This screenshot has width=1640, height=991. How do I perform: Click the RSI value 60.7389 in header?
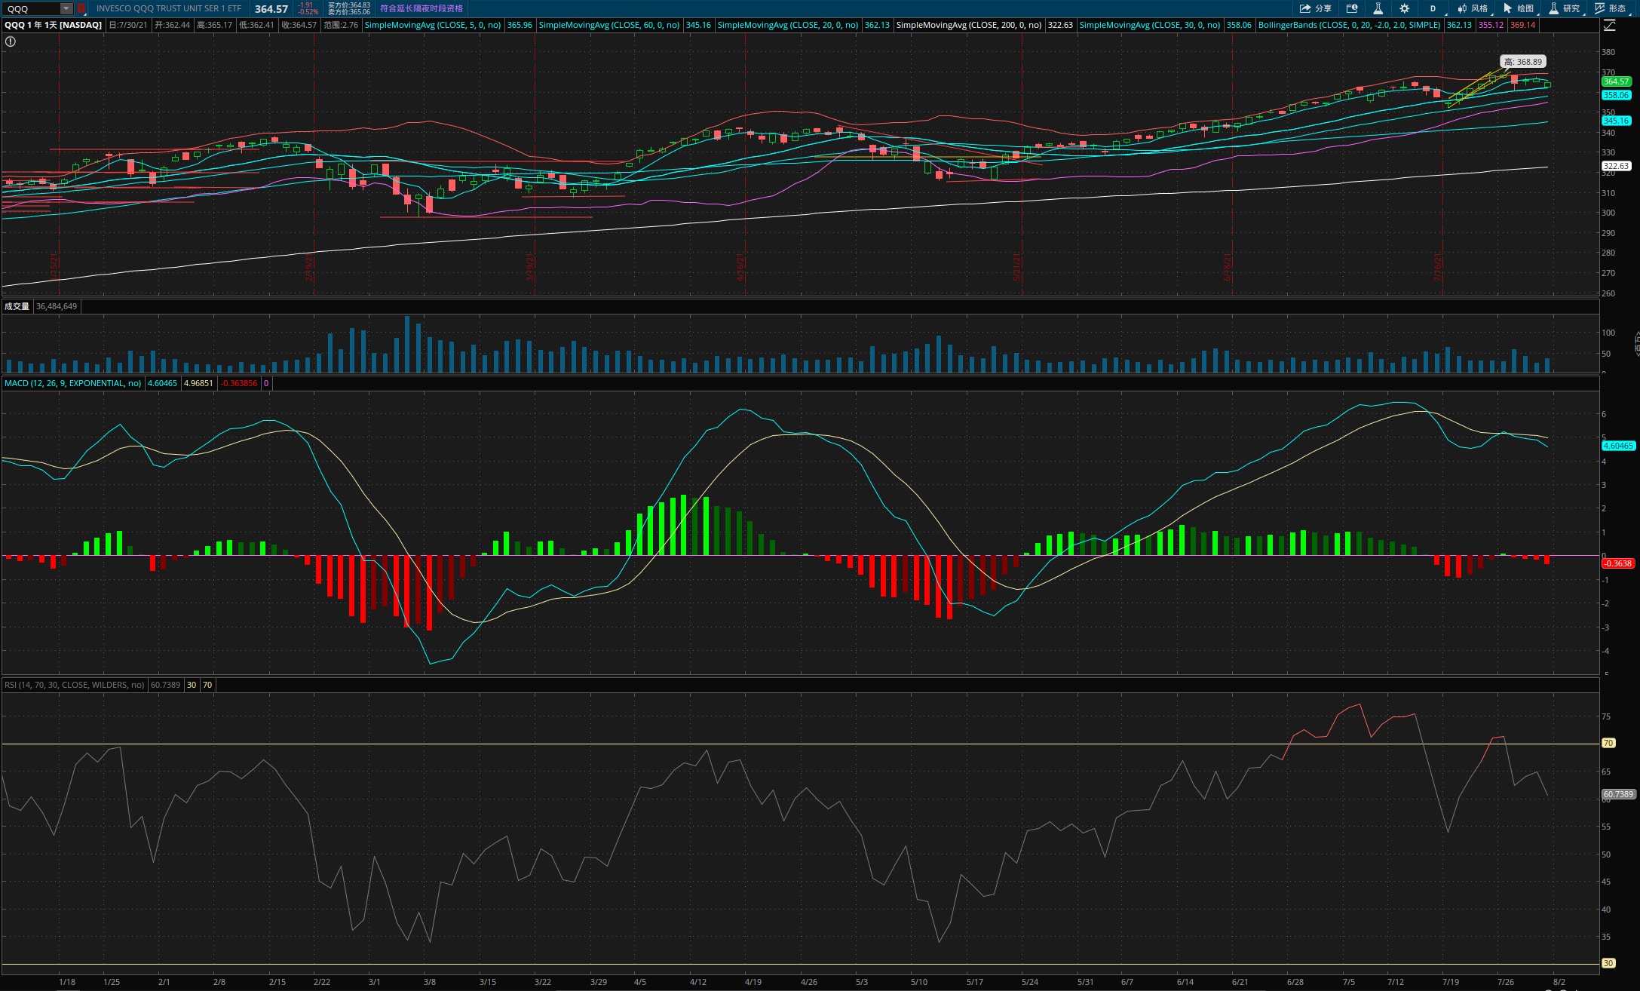point(165,685)
